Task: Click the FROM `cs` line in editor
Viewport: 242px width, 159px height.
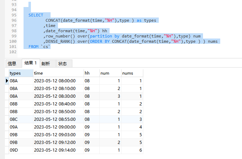Action: [39, 47]
